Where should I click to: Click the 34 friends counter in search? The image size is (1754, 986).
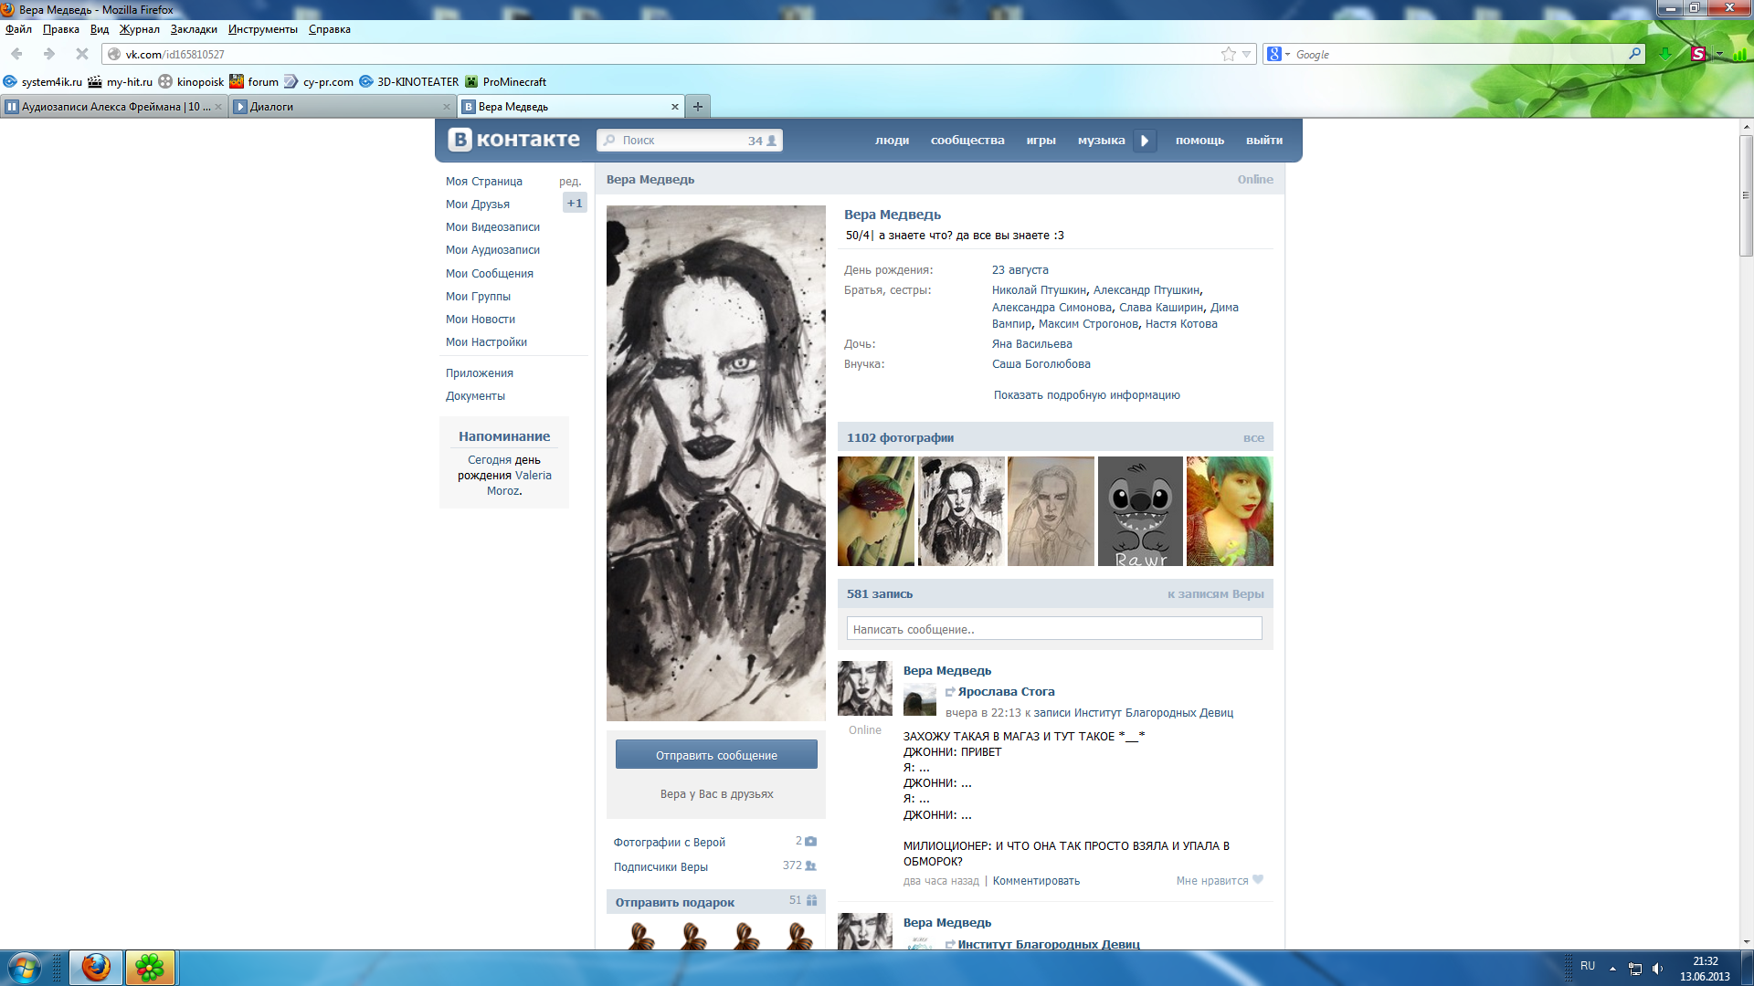[762, 141]
